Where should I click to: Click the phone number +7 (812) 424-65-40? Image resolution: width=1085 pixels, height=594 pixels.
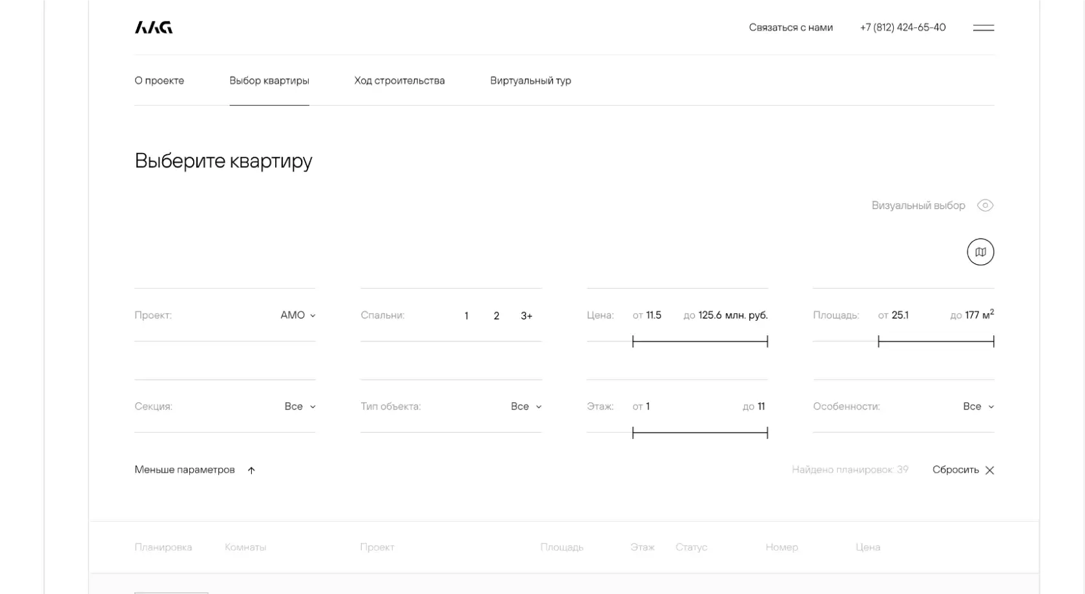click(902, 28)
